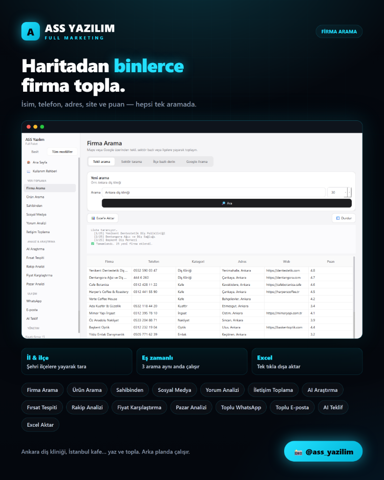Open the https://dentestetik.com link
Screen dimensions: 384x480
283,270
